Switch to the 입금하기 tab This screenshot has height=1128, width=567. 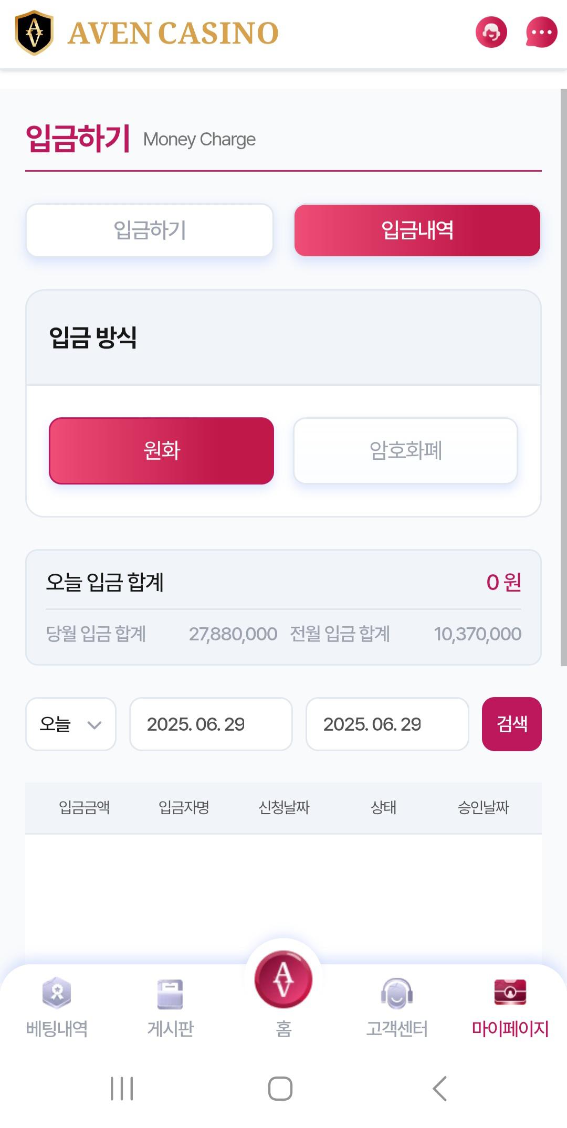[x=150, y=230]
